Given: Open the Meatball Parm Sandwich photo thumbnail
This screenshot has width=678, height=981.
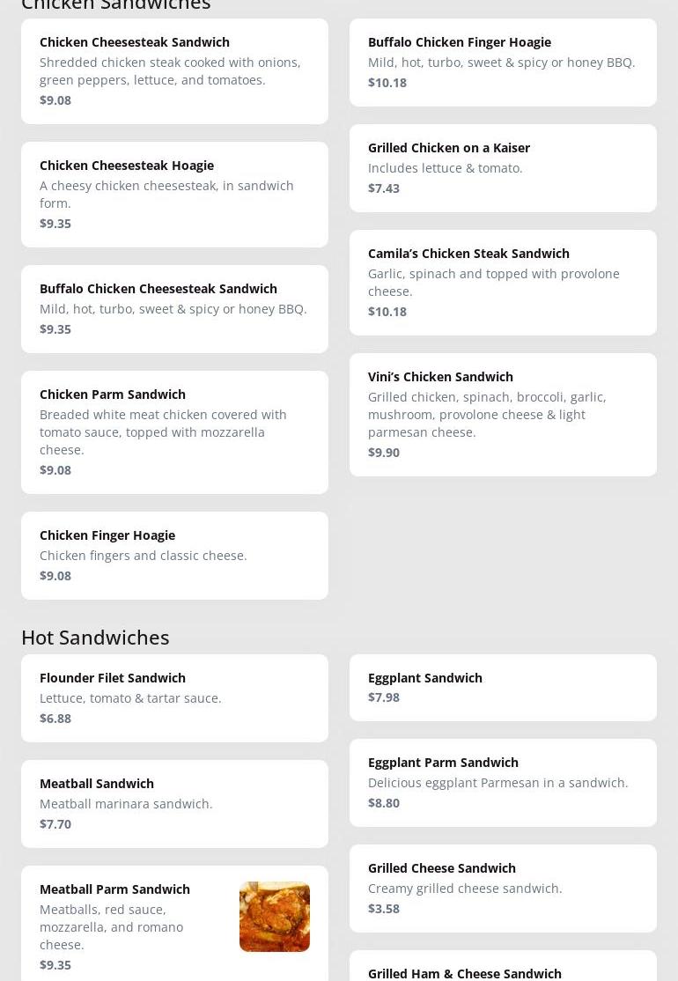Looking at the screenshot, I should (x=274, y=916).
